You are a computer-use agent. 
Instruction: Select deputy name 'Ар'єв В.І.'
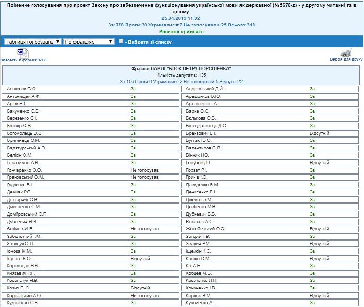(x=16, y=104)
